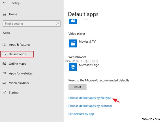Image resolution: width=163 pixels, height=122 pixels.
Task: Click the search magnifier icon
Action: pyautogui.click(x=57, y=23)
